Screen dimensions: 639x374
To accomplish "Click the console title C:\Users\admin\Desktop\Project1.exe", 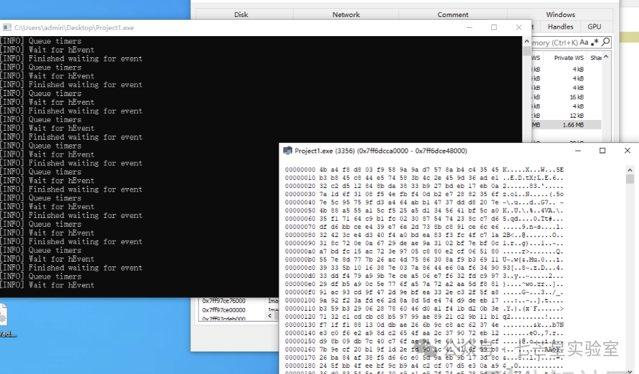I will [74, 28].
